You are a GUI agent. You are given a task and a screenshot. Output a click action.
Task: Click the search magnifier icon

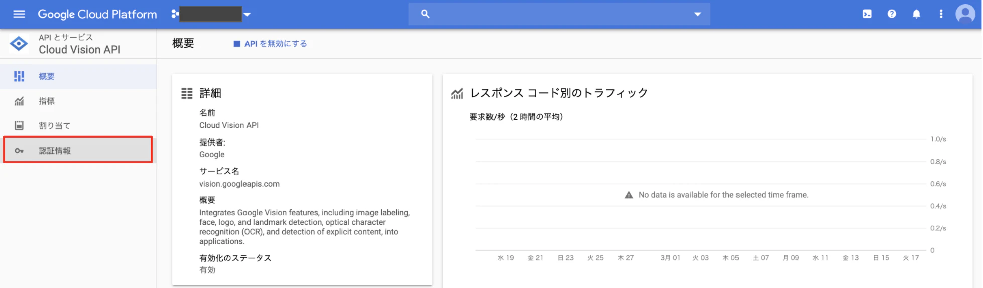tap(425, 14)
